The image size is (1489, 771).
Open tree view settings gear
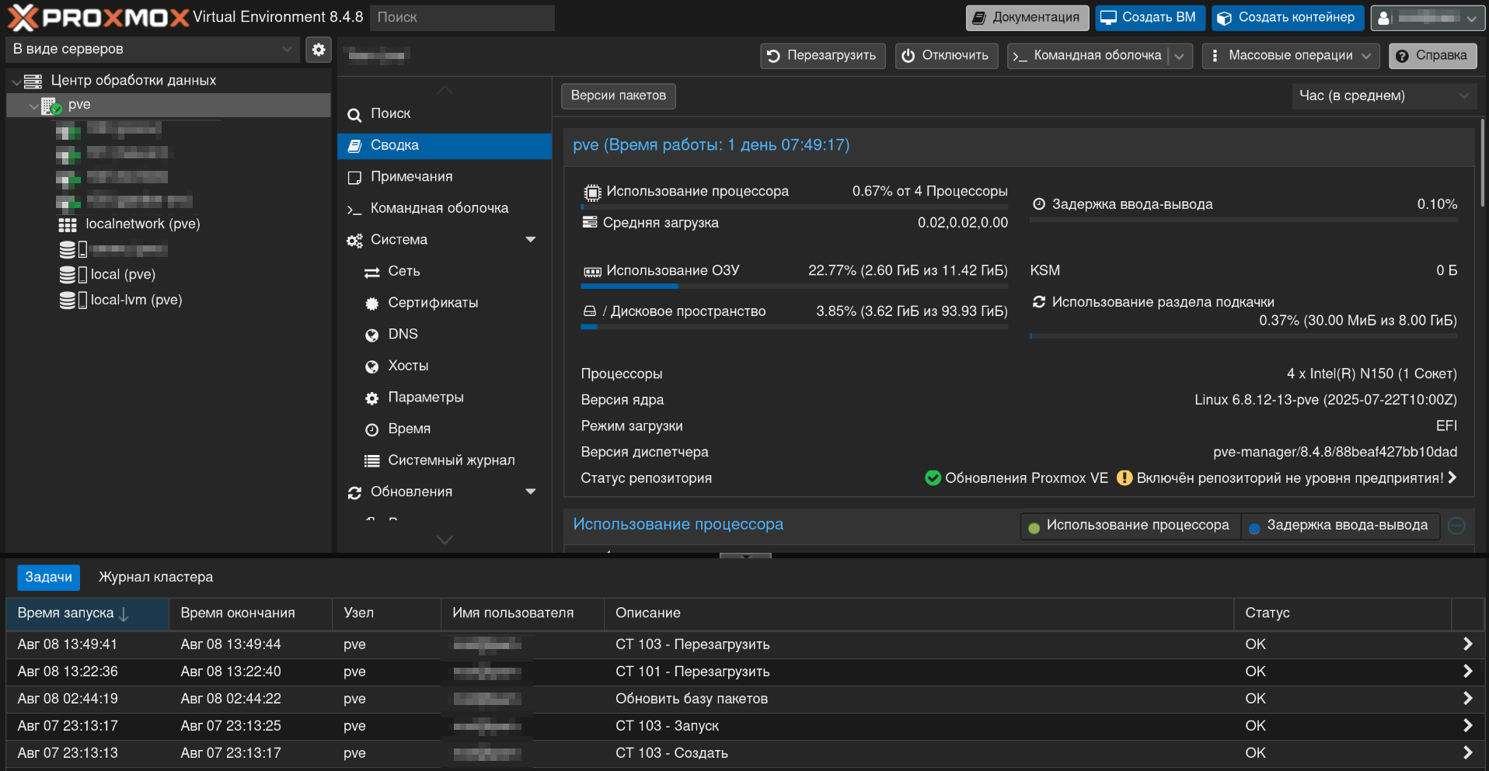(319, 50)
